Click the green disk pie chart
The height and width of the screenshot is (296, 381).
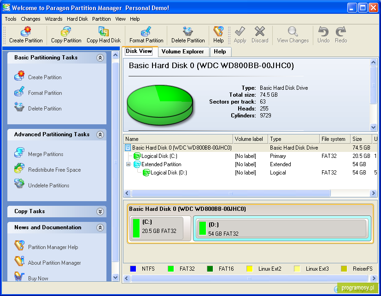click(x=160, y=105)
